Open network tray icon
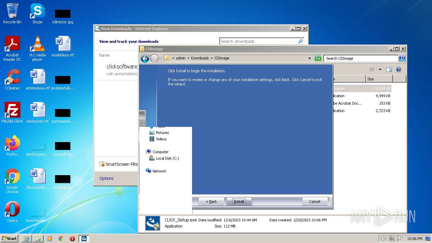 pos(392,239)
